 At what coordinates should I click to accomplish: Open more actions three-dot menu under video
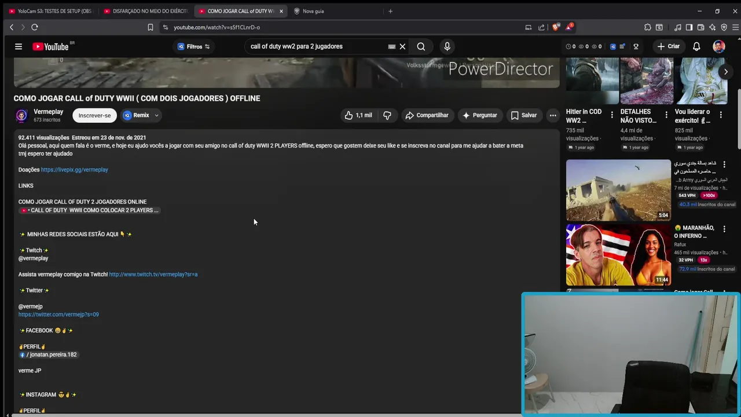tap(553, 115)
